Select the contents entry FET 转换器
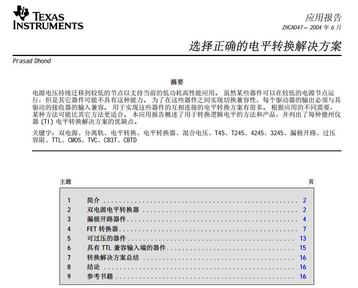The image size is (358, 288). 103,229
